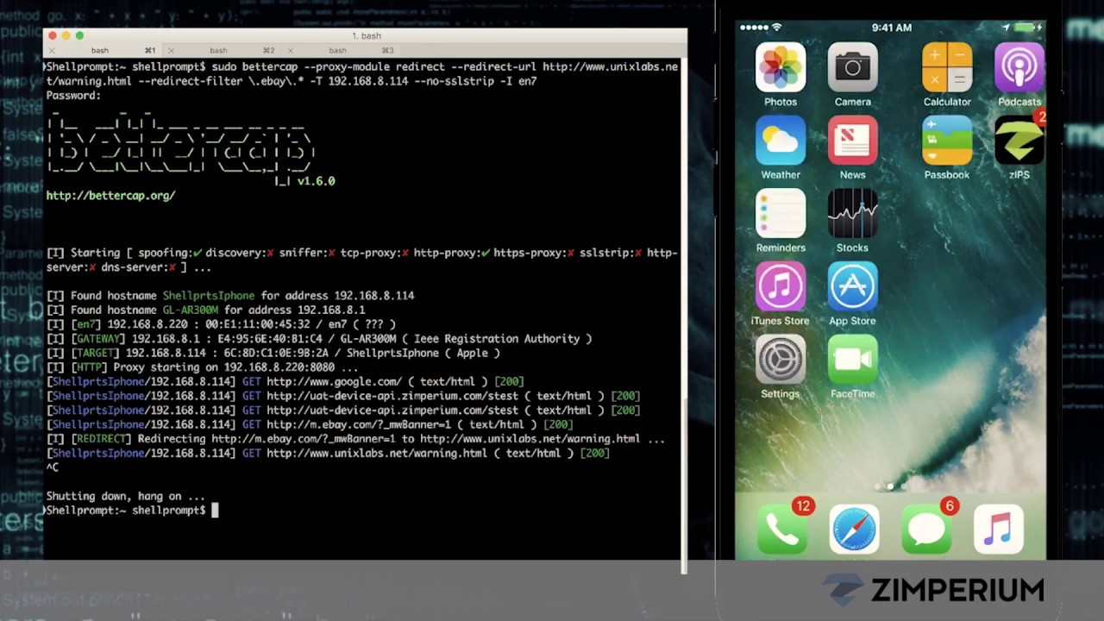Open iPhone Settings app
The width and height of the screenshot is (1104, 621).
coord(781,359)
